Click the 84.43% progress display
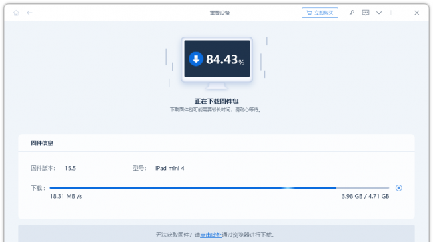The image size is (433, 242). (225, 59)
